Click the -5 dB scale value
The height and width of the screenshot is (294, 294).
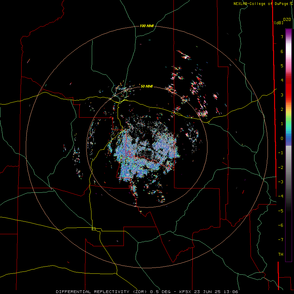(281, 211)
